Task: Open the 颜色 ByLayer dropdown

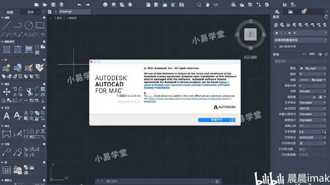Action: pyautogui.click(x=312, y=68)
